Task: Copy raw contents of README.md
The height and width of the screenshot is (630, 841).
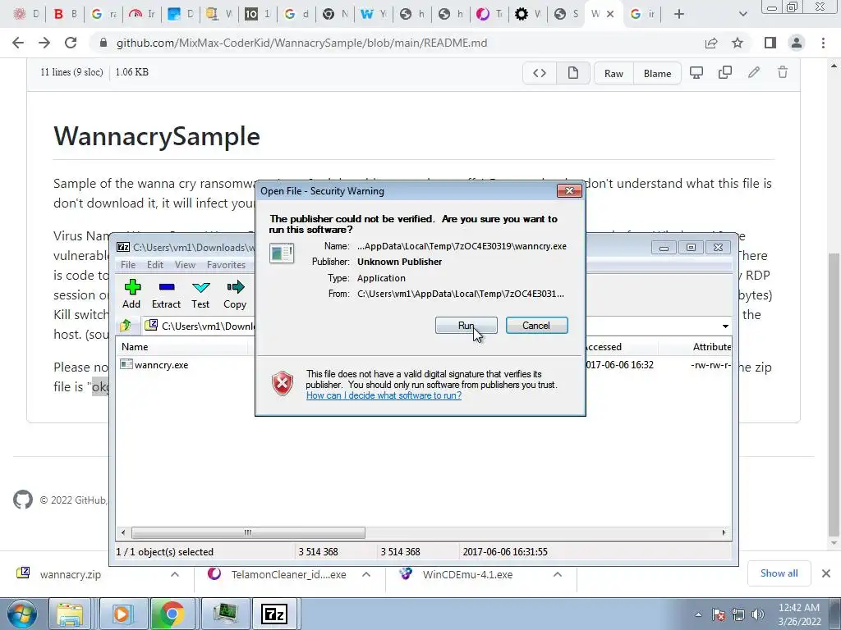Action: (725, 72)
